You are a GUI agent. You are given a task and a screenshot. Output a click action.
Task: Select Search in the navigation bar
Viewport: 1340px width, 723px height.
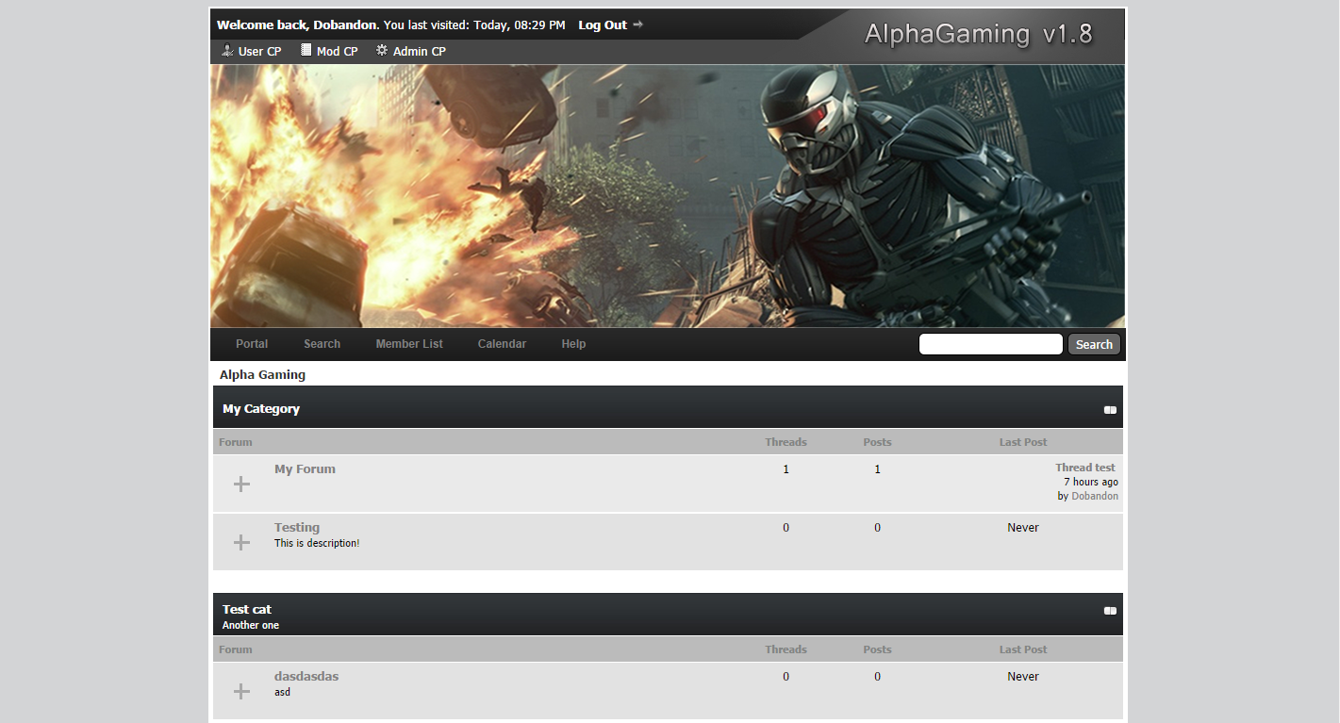322,344
